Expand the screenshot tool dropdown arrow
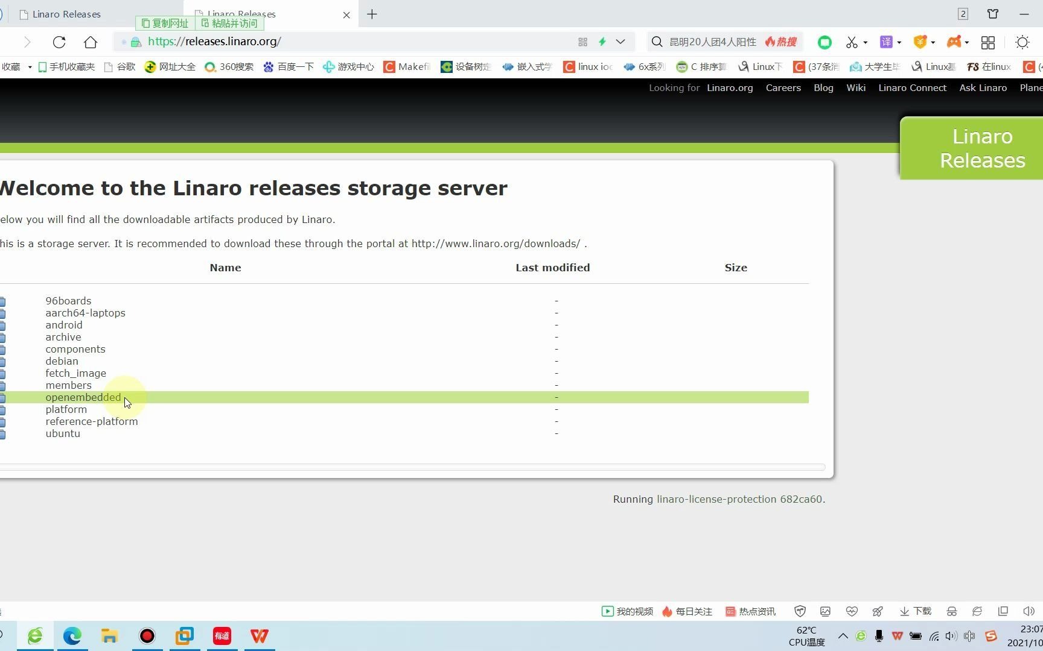 pyautogui.click(x=866, y=42)
